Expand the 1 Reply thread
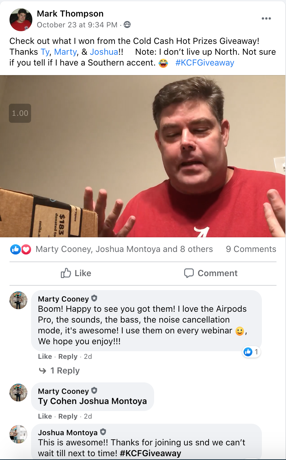The width and height of the screenshot is (286, 460). point(59,371)
